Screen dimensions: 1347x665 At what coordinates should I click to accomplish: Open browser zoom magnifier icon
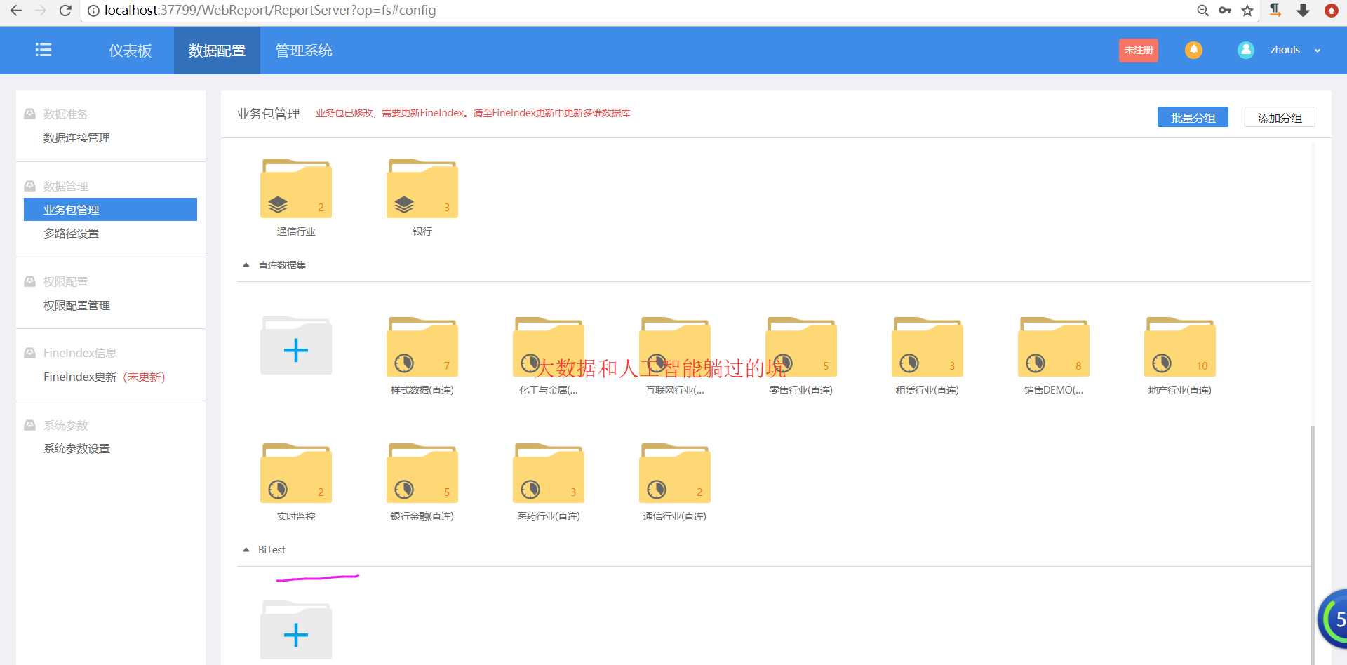[x=1202, y=11]
